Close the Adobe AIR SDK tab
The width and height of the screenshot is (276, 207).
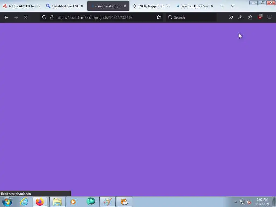click(x=39, y=6)
